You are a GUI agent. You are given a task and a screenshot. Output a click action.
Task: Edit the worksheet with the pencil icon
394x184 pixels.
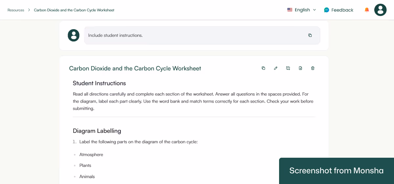tap(275, 68)
